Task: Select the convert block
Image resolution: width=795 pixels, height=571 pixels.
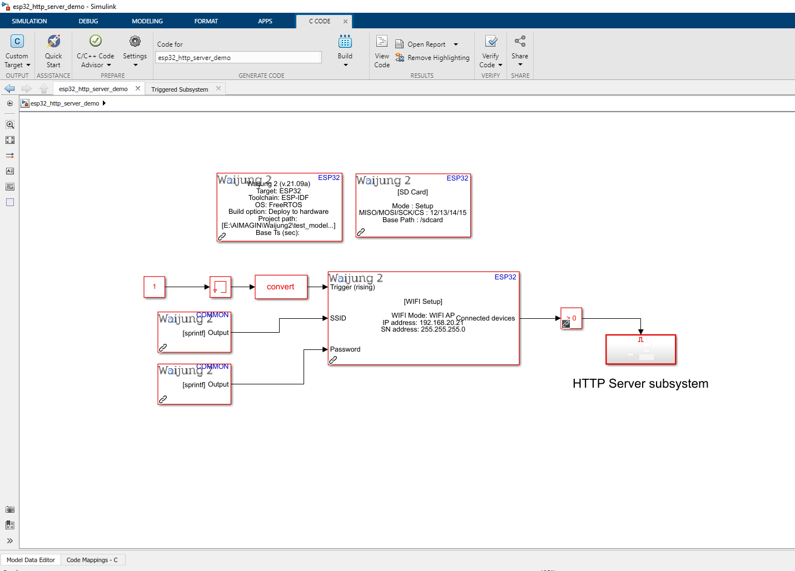Action: point(281,287)
